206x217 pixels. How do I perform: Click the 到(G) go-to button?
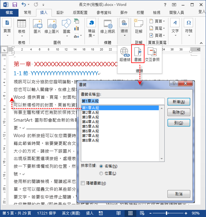point(179,123)
